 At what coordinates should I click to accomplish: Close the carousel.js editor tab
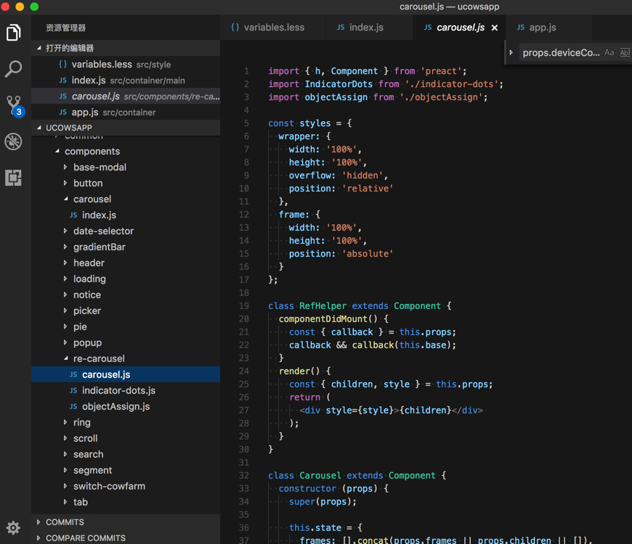click(495, 28)
